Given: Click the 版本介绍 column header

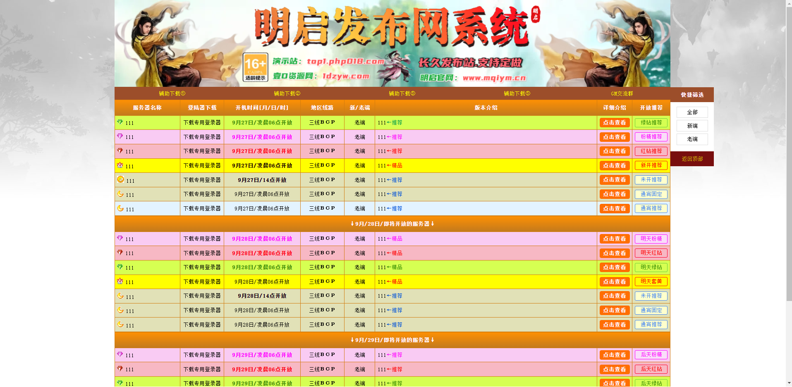Looking at the screenshot, I should click(x=486, y=107).
